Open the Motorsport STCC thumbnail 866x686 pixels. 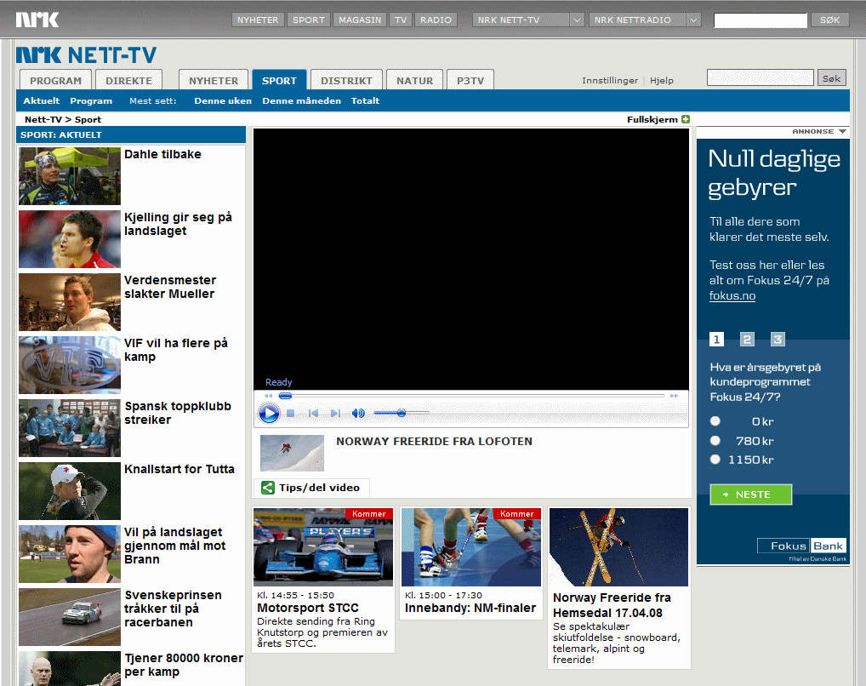(323, 546)
